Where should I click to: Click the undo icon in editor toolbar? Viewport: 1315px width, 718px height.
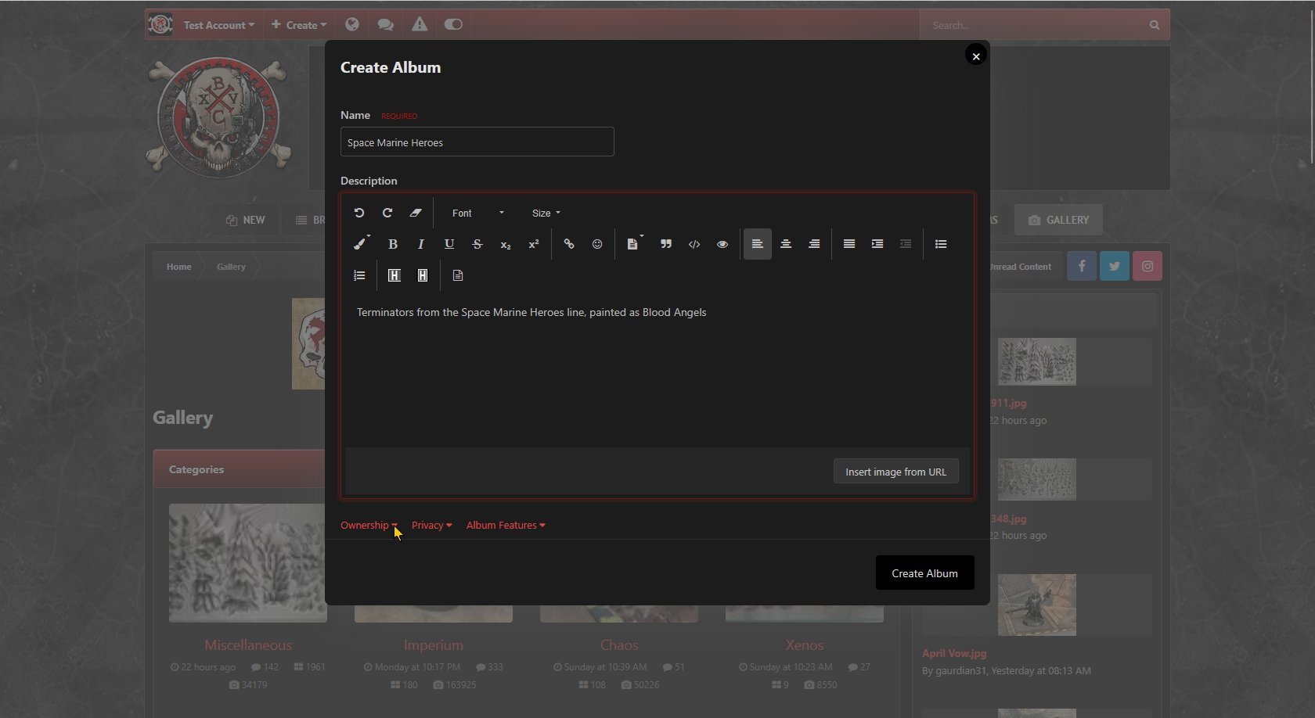click(359, 213)
